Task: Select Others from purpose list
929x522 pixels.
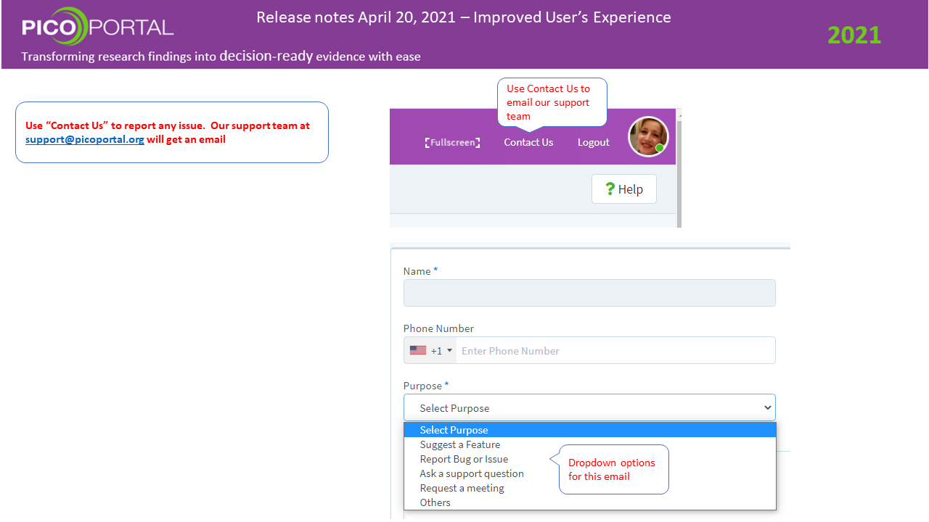Action: point(590,502)
